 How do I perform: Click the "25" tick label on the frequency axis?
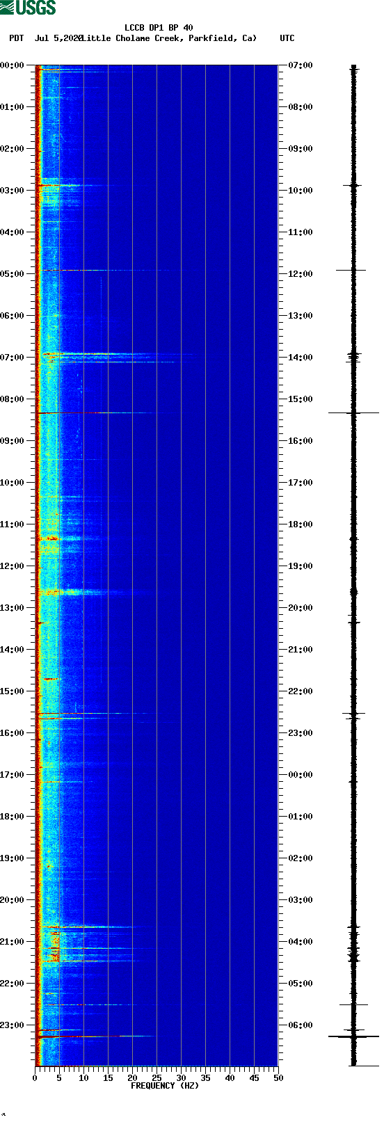click(x=157, y=1078)
